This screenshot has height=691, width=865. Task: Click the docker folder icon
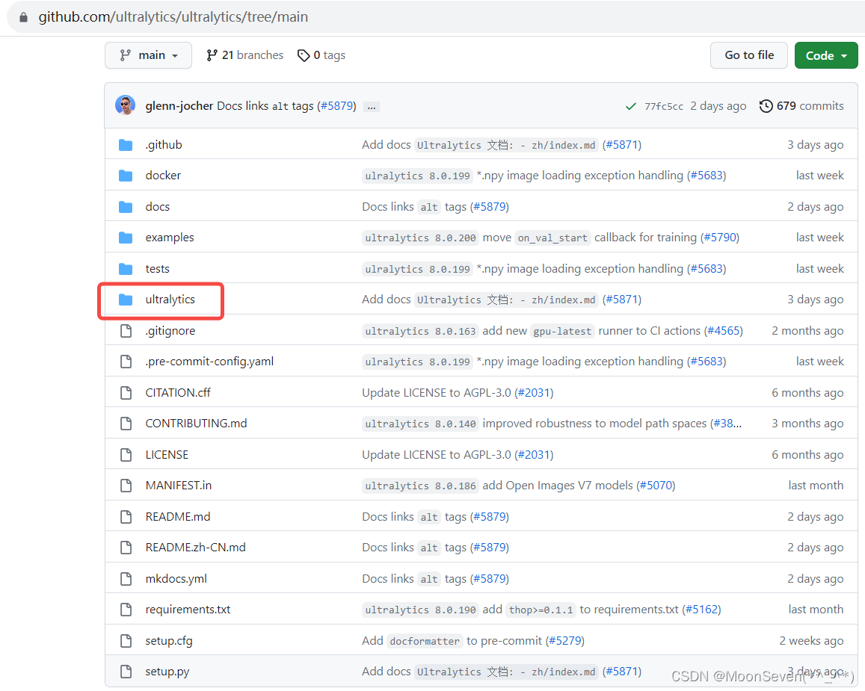pyautogui.click(x=126, y=176)
